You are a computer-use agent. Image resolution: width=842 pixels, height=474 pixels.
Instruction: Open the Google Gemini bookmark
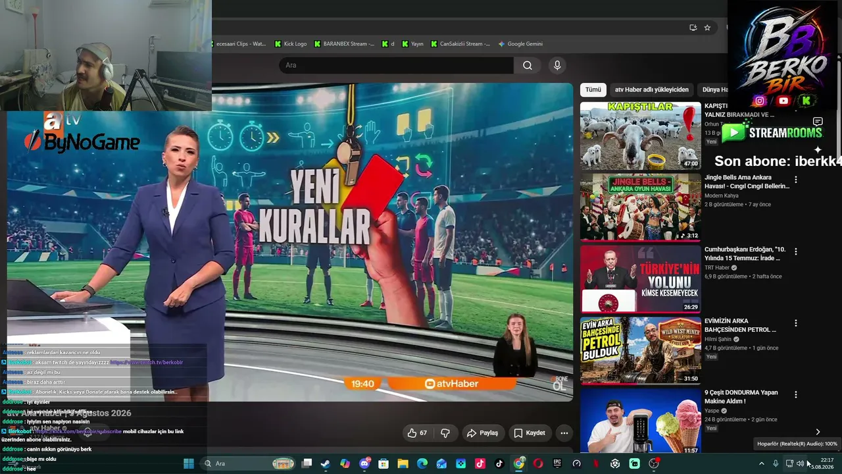pos(520,44)
